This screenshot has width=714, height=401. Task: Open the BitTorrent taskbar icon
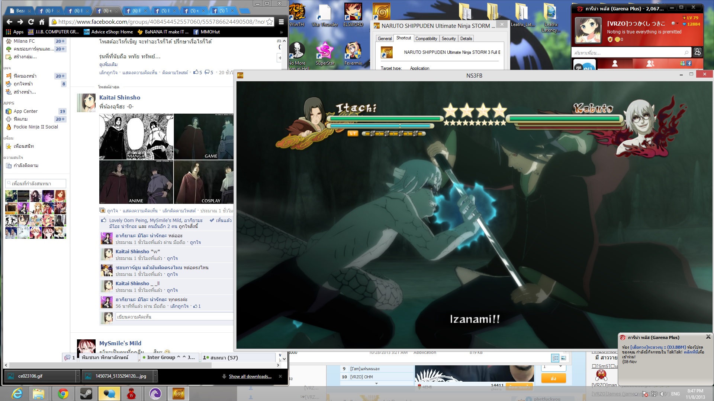point(155,394)
